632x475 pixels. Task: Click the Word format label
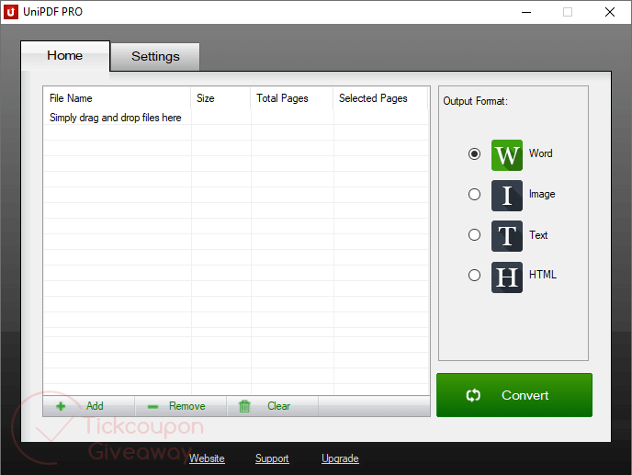[x=540, y=153]
